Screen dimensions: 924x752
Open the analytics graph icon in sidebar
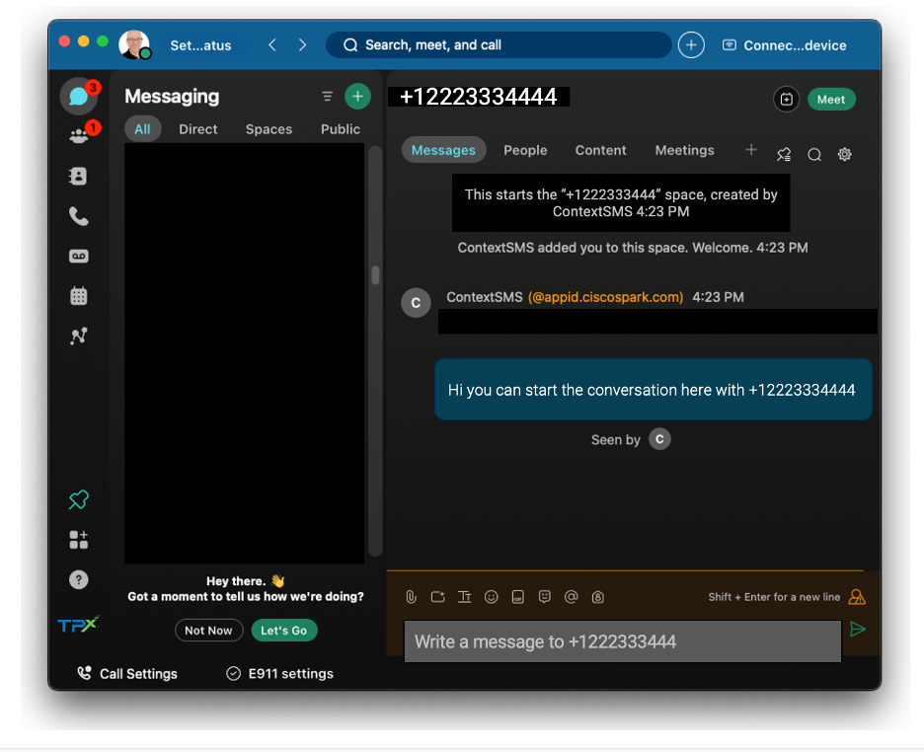tap(78, 336)
